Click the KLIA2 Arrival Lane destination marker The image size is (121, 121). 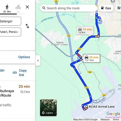click(87, 106)
